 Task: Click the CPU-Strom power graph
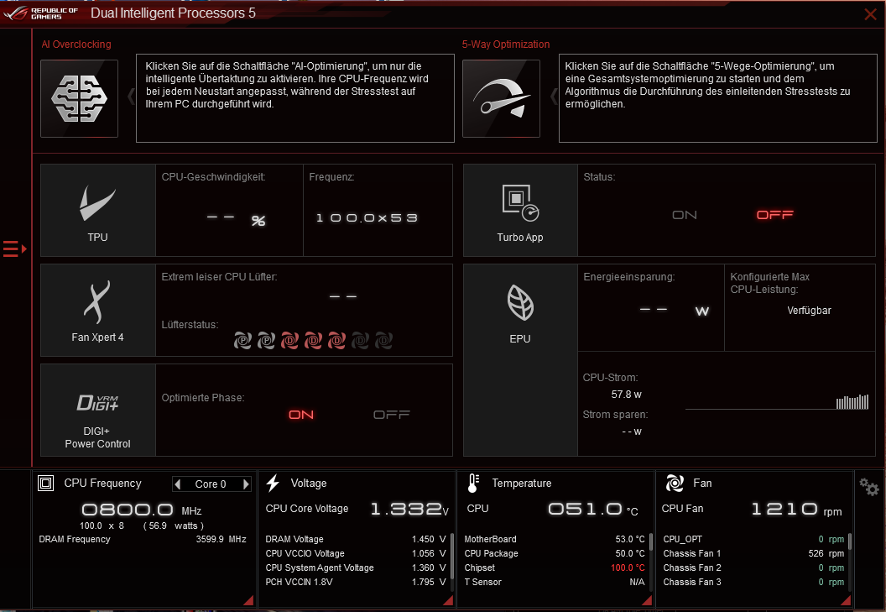pyautogui.click(x=777, y=401)
